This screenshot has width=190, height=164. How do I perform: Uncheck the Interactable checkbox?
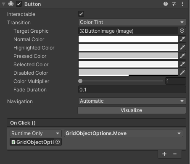coord(81,14)
